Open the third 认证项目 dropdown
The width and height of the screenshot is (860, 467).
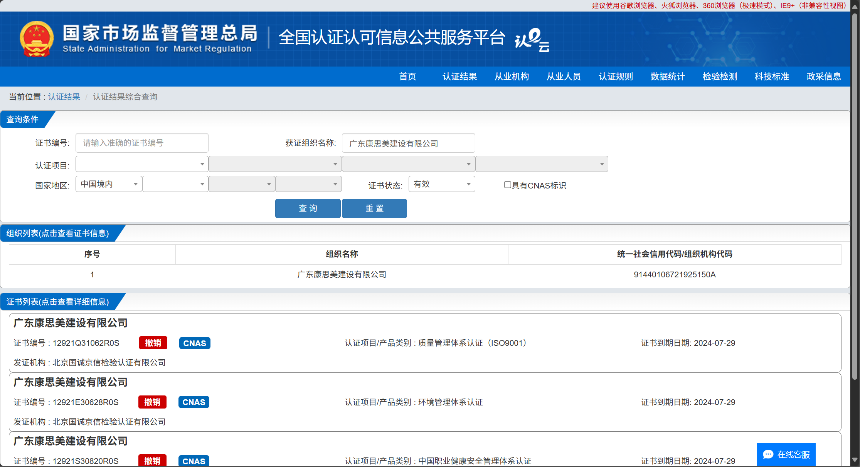tap(409, 164)
